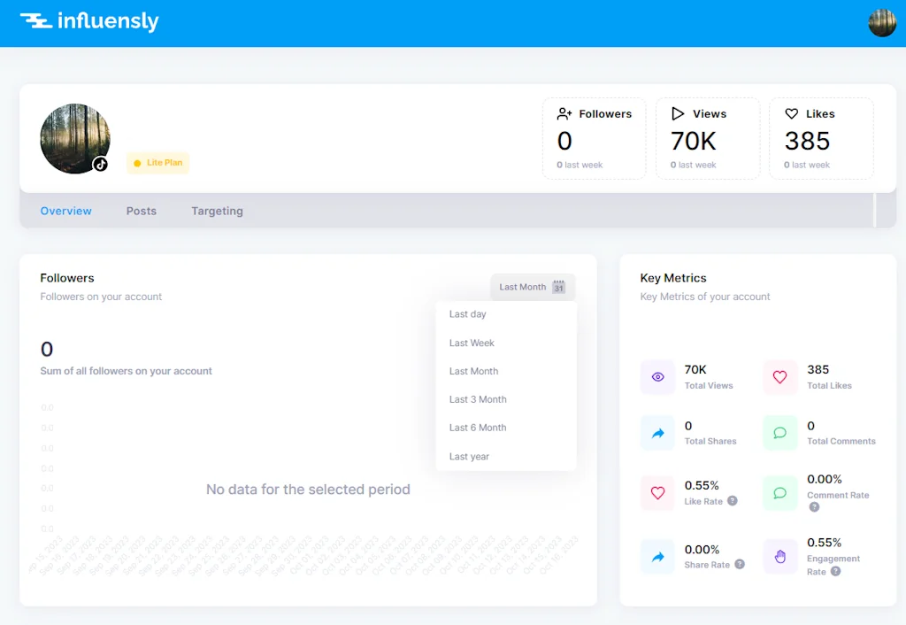The width and height of the screenshot is (906, 625).
Task: Click the play icon in the Views card
Action: click(677, 113)
